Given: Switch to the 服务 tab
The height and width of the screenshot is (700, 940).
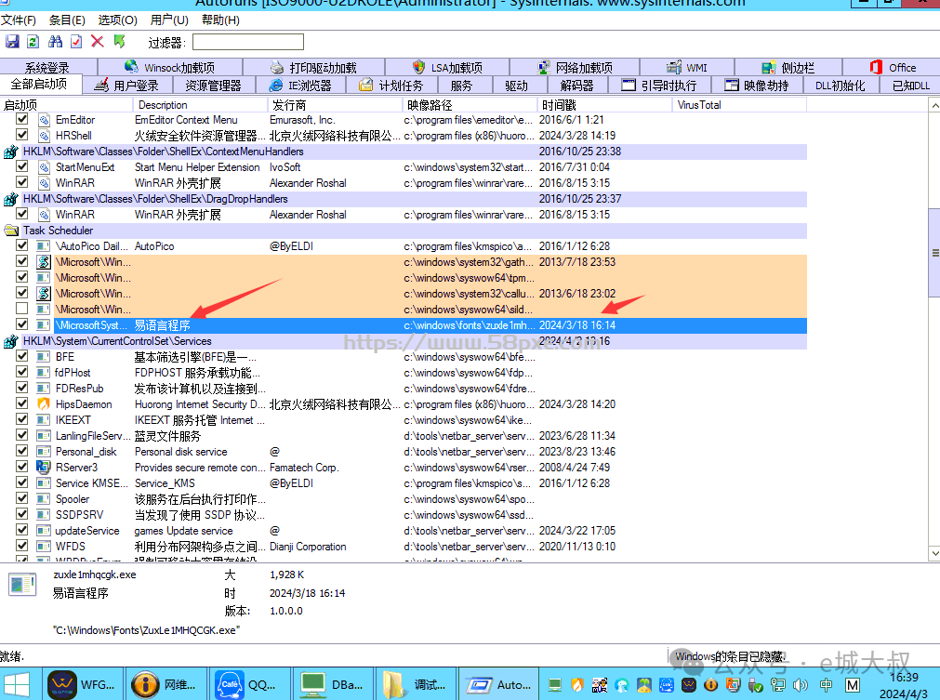Looking at the screenshot, I should click(461, 86).
